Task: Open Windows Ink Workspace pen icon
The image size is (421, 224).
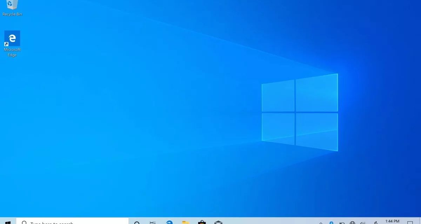Action: [x=376, y=223]
